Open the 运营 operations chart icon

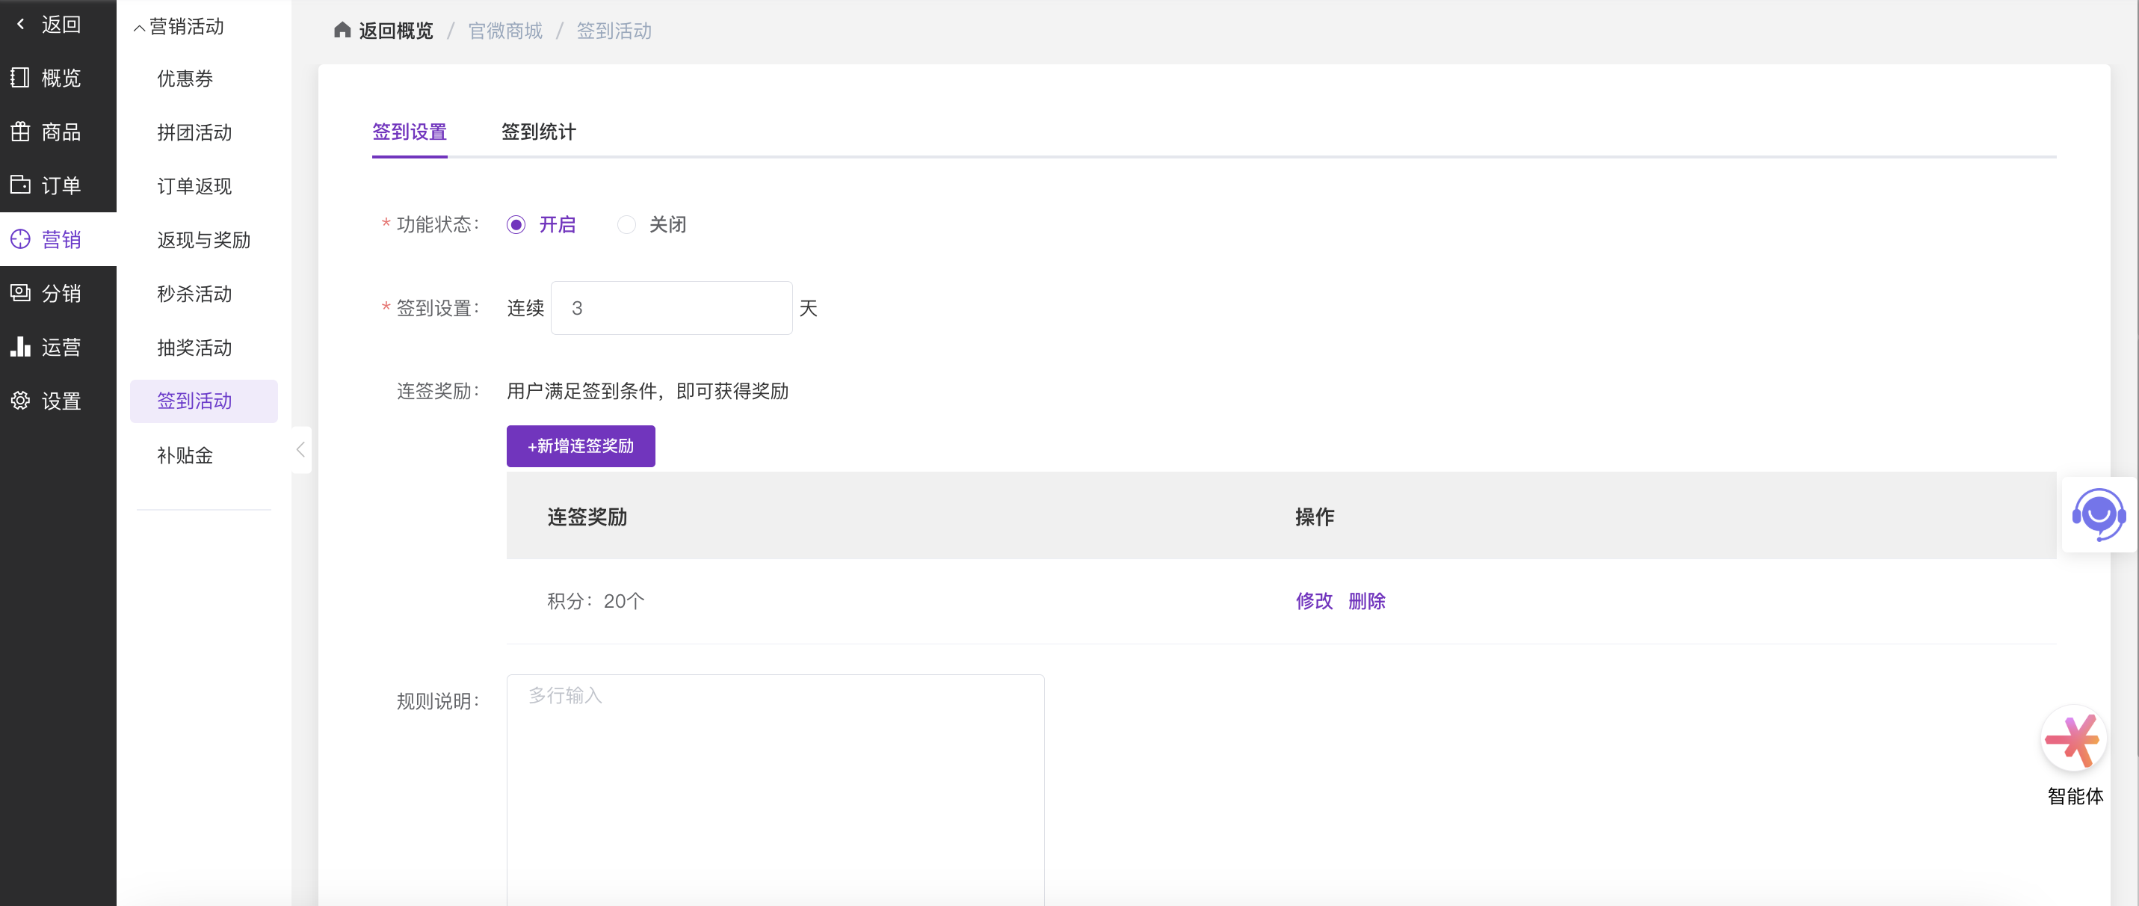click(20, 346)
